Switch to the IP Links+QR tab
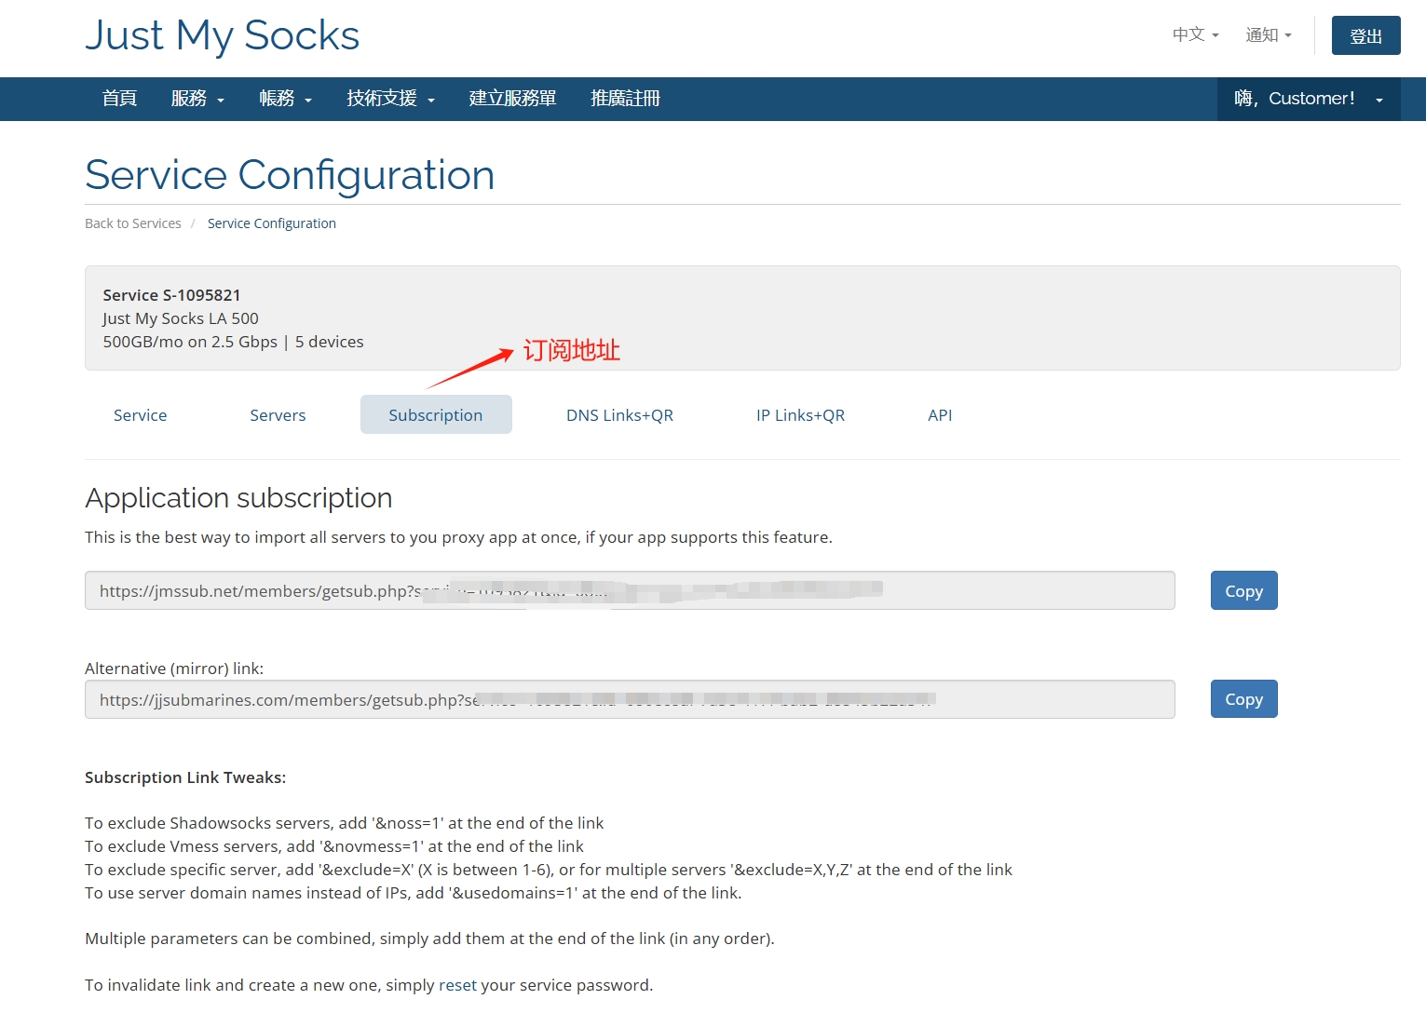Image resolution: width=1426 pixels, height=1013 pixels. tap(800, 414)
